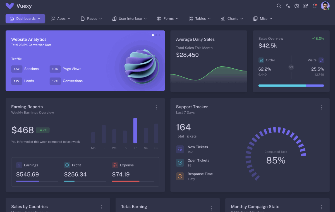The width and height of the screenshot is (335, 212).
Task: Select the Friday bar in earnings chart
Action: point(135,131)
